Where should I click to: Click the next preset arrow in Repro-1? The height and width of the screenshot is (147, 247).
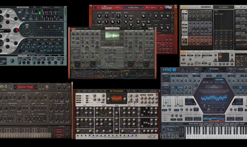pos(36,87)
